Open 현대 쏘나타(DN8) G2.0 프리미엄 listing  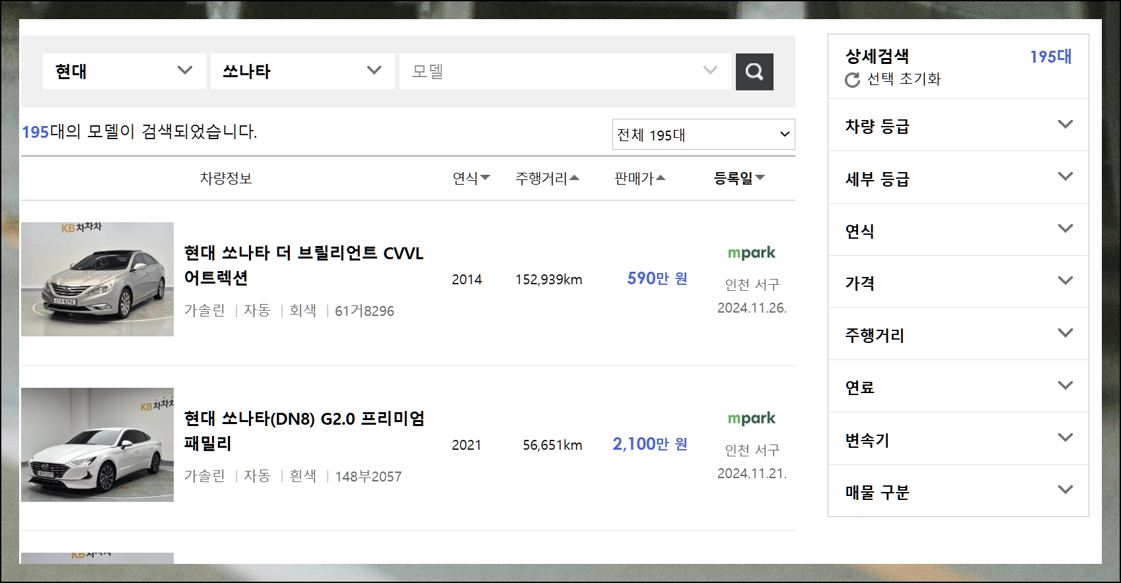[x=304, y=431]
